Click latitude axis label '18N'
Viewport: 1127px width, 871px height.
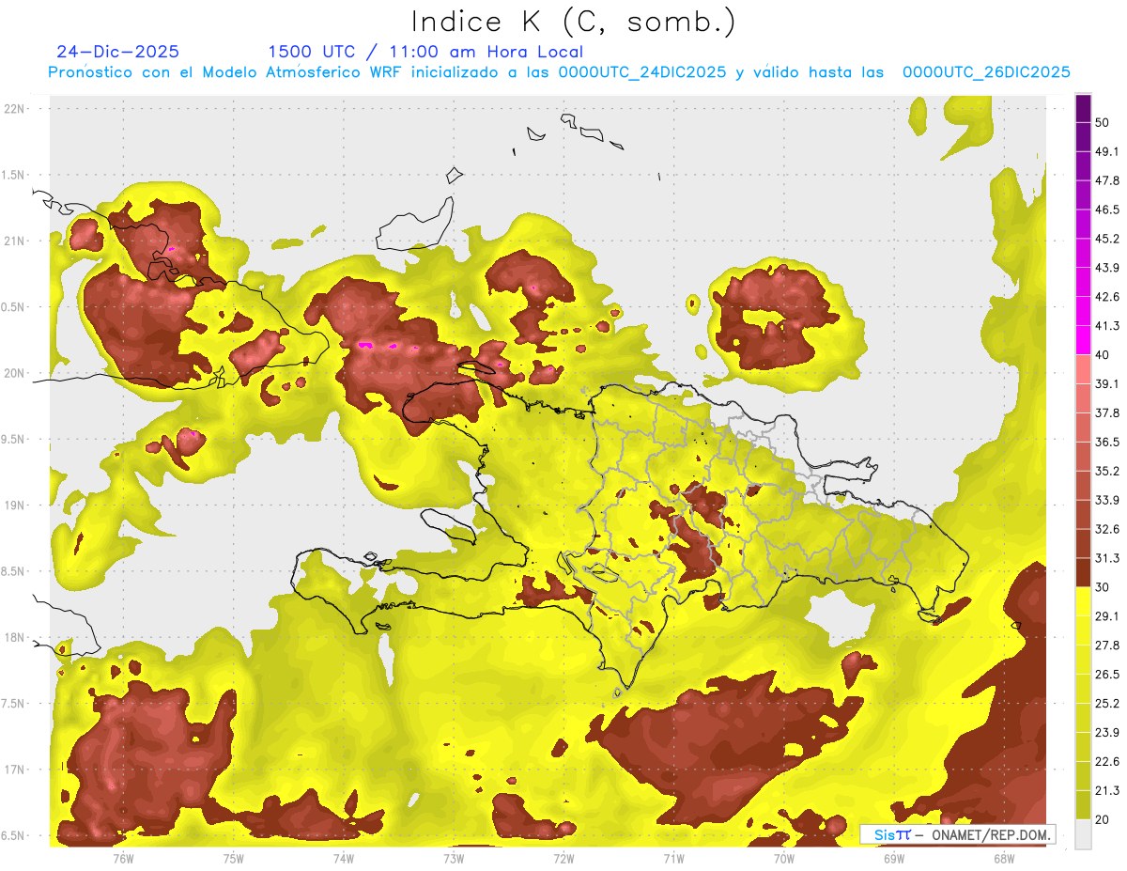tap(15, 638)
